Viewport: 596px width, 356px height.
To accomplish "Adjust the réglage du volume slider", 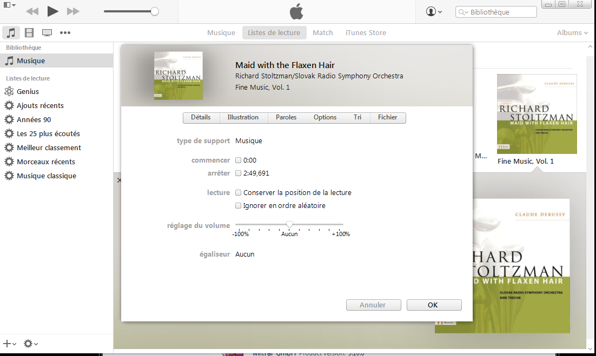I will (x=289, y=224).
